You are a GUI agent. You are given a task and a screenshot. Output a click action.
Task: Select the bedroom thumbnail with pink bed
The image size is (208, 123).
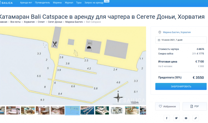(13, 111)
